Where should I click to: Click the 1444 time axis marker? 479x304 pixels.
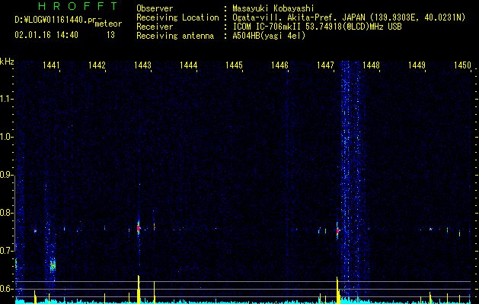tap(189, 65)
